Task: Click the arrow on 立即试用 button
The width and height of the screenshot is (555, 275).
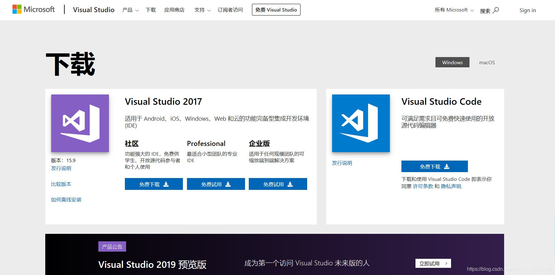Action: [x=446, y=263]
